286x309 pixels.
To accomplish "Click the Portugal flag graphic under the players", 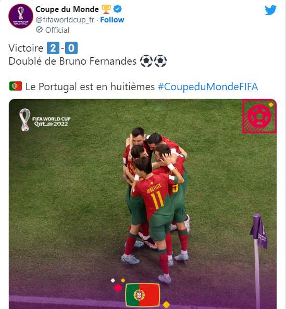I will click(143, 295).
